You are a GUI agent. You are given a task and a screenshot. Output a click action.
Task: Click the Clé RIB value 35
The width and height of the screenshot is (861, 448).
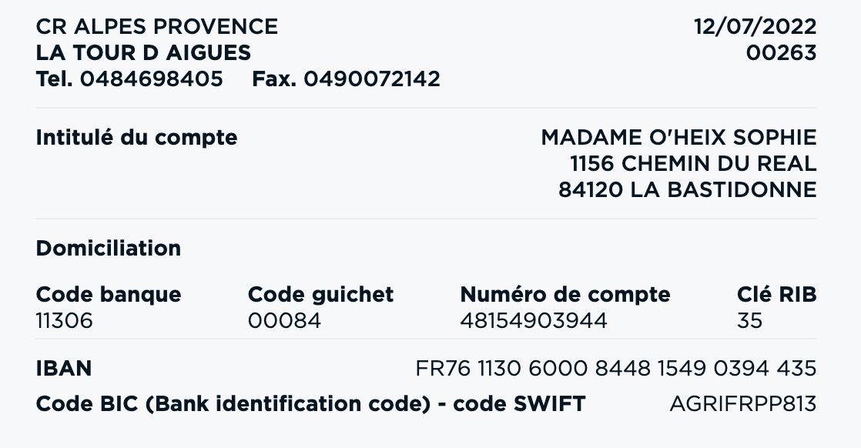point(749,321)
